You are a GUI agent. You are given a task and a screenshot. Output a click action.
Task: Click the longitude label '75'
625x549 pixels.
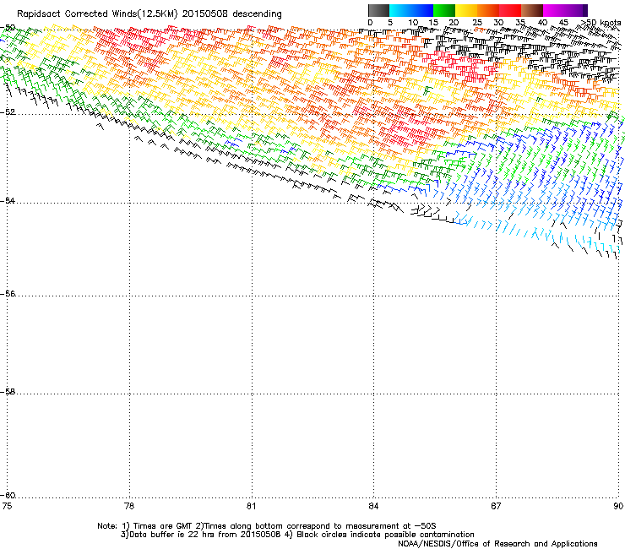pyautogui.click(x=7, y=506)
